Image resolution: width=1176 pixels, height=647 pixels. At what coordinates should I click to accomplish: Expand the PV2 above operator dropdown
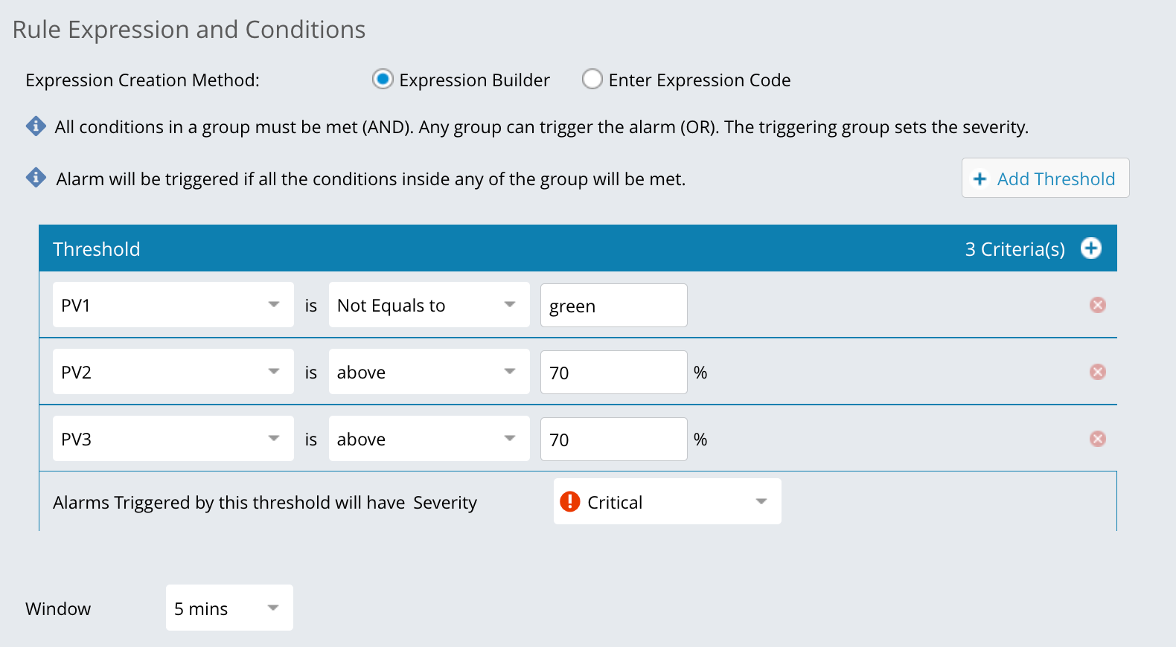click(510, 372)
